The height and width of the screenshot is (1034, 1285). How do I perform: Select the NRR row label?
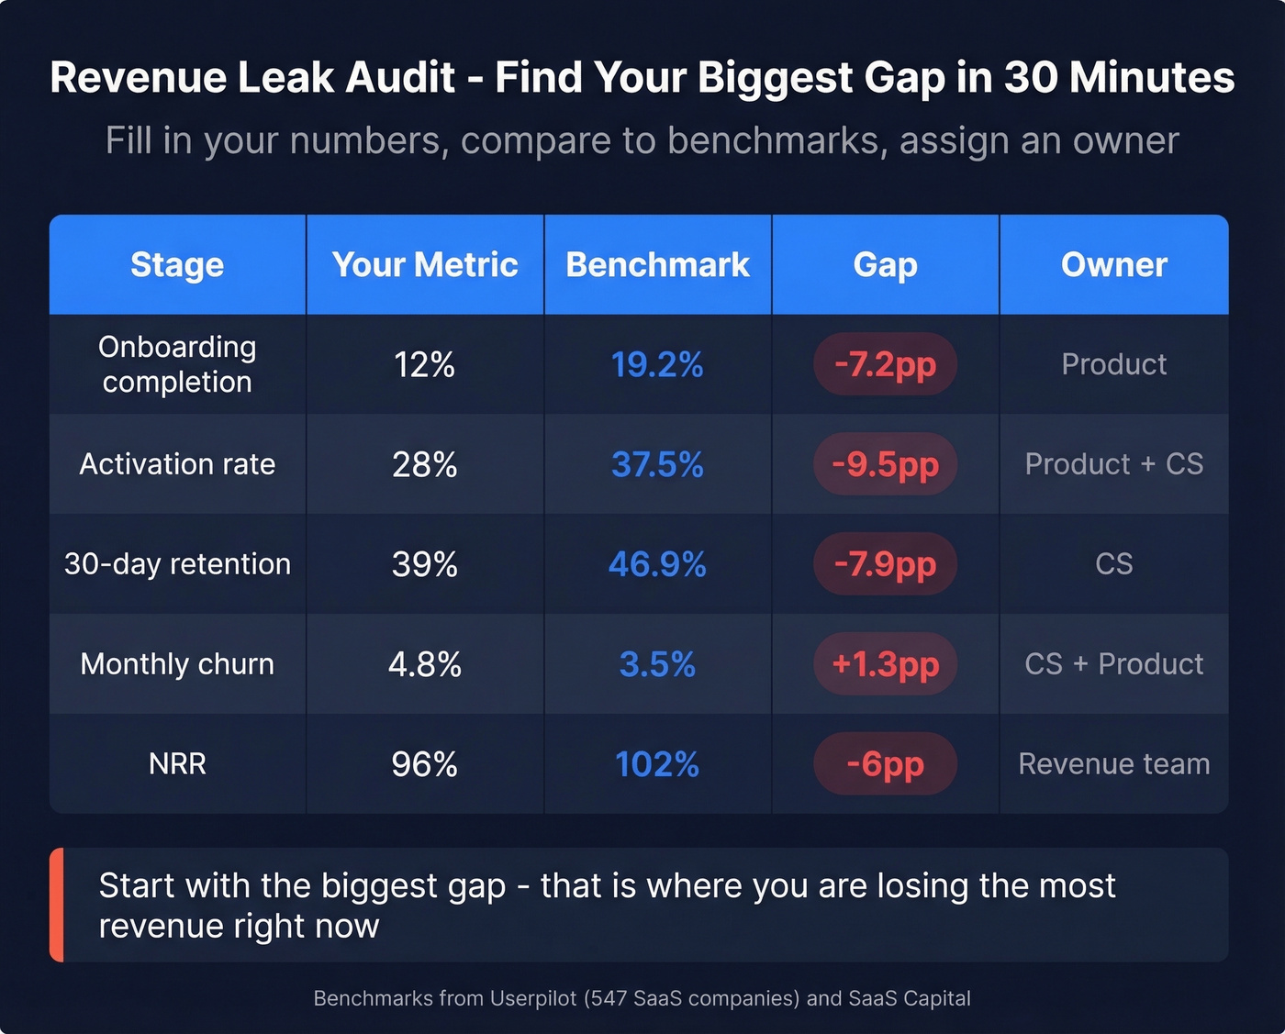click(176, 763)
